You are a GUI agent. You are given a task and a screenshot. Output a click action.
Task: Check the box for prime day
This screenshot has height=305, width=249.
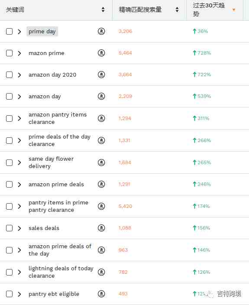click(x=10, y=31)
